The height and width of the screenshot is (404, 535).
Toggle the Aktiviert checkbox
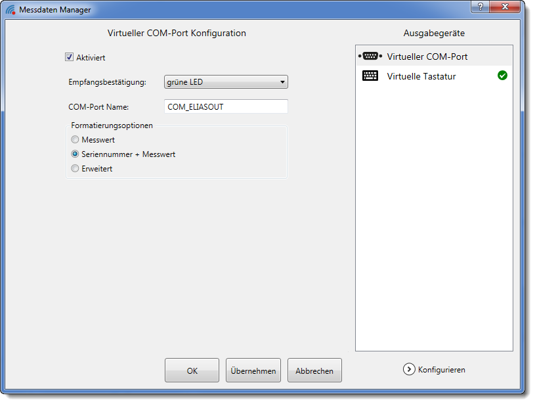[70, 57]
